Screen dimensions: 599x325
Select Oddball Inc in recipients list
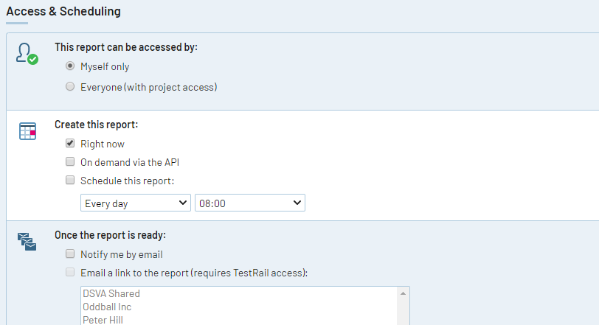click(107, 307)
